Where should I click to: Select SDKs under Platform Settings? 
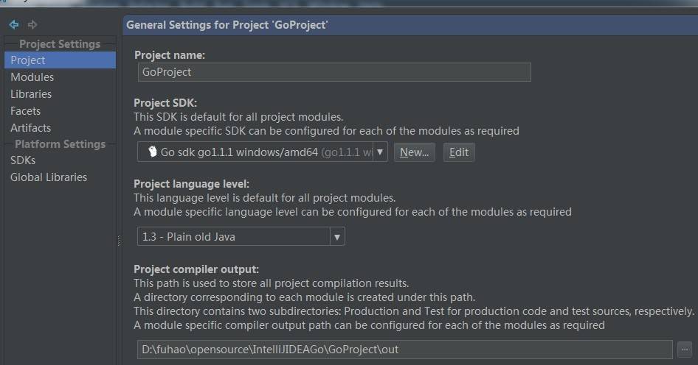pyautogui.click(x=23, y=160)
